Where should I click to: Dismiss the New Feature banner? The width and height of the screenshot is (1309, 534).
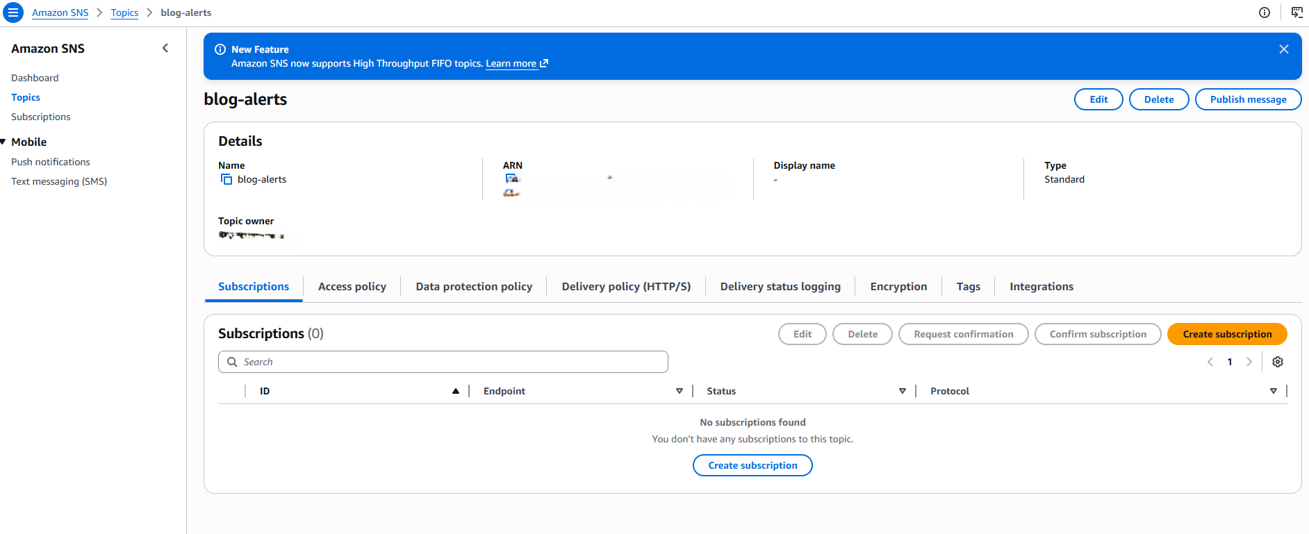1283,49
